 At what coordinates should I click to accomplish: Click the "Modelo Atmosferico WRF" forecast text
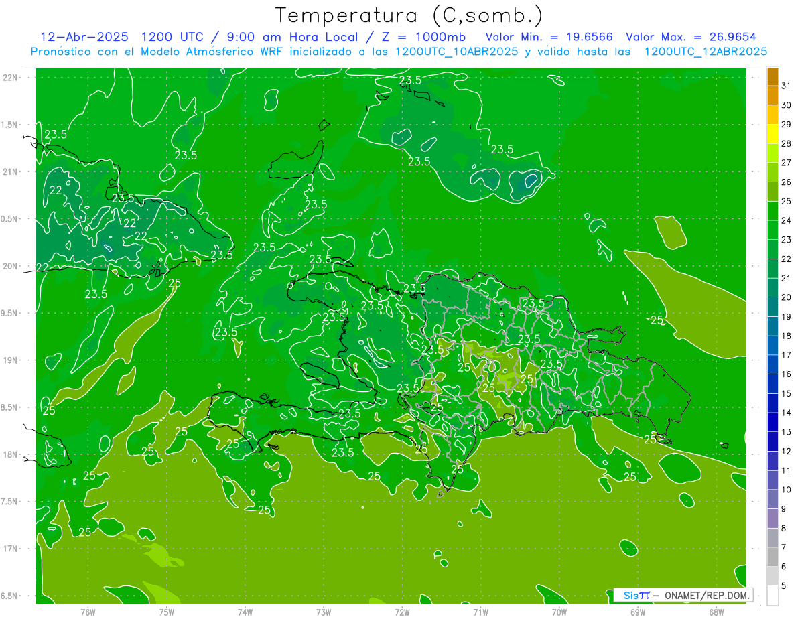click(x=211, y=52)
